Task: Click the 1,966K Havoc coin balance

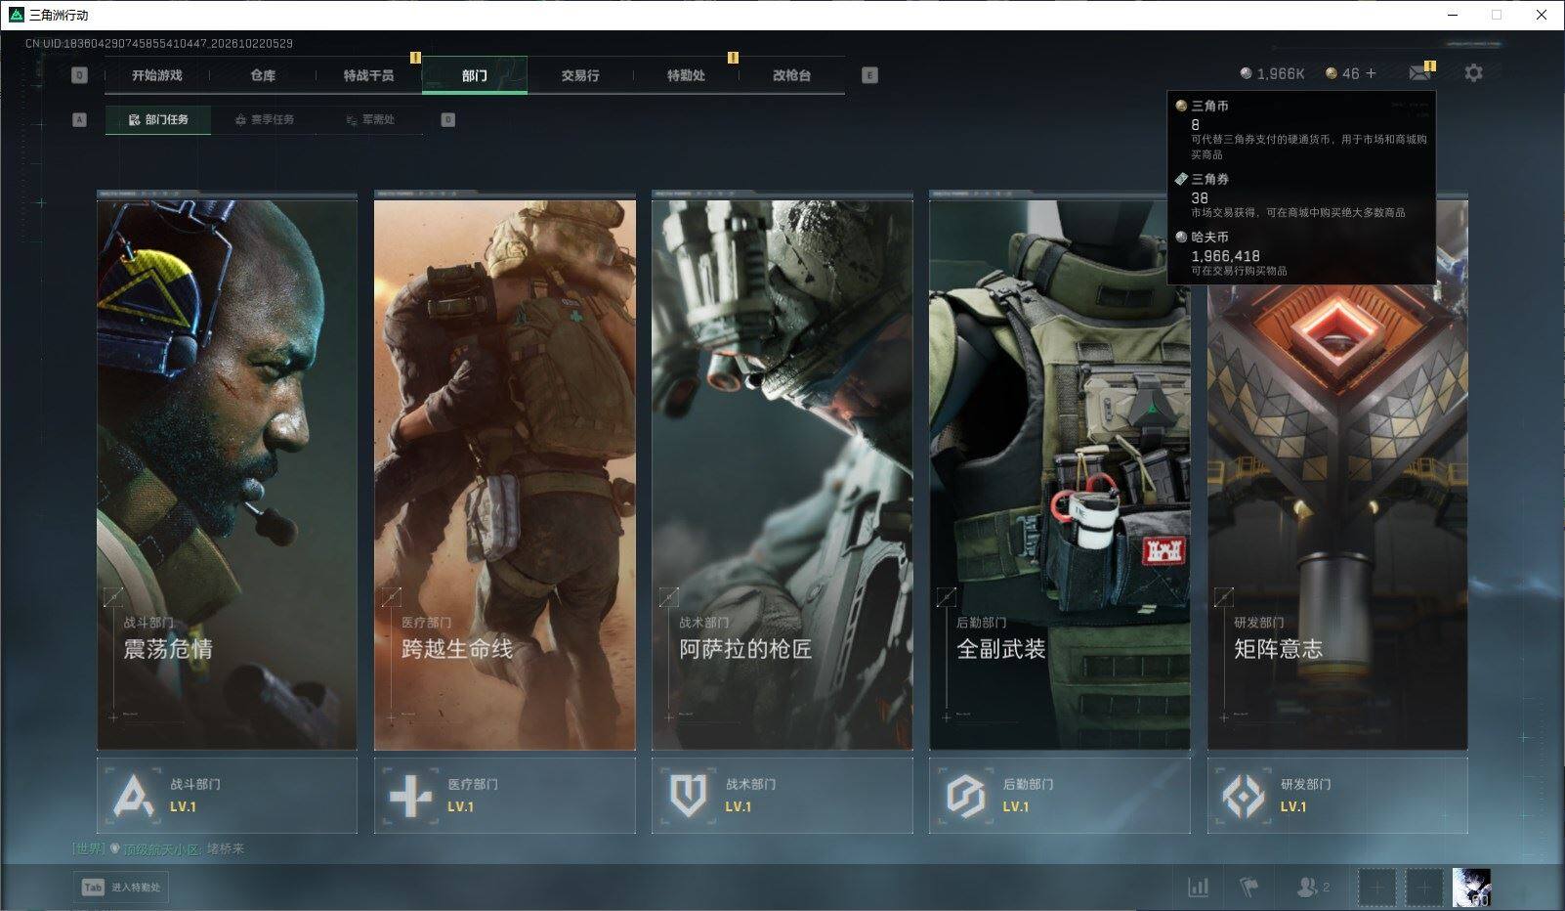Action: coord(1272,73)
